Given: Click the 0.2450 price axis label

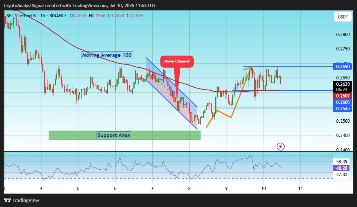Looking at the screenshot, I should (x=343, y=135).
